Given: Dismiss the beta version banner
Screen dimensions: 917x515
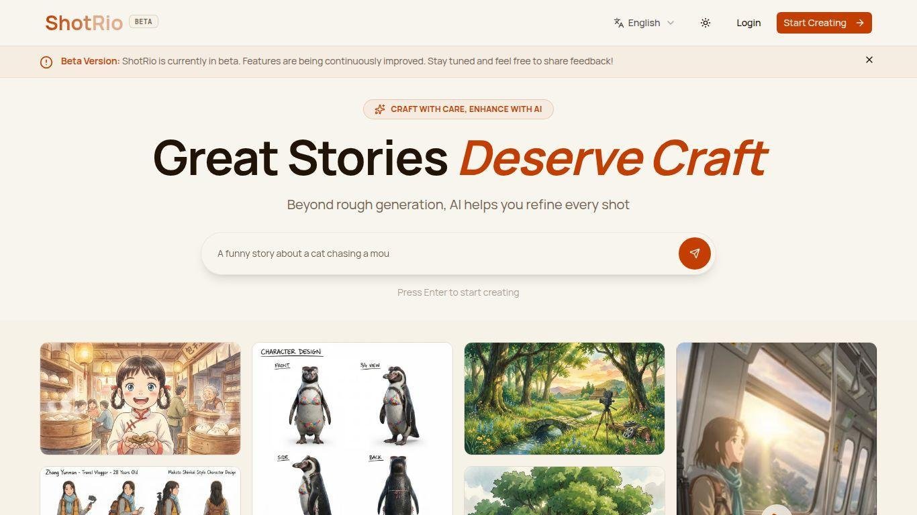Looking at the screenshot, I should coord(869,60).
